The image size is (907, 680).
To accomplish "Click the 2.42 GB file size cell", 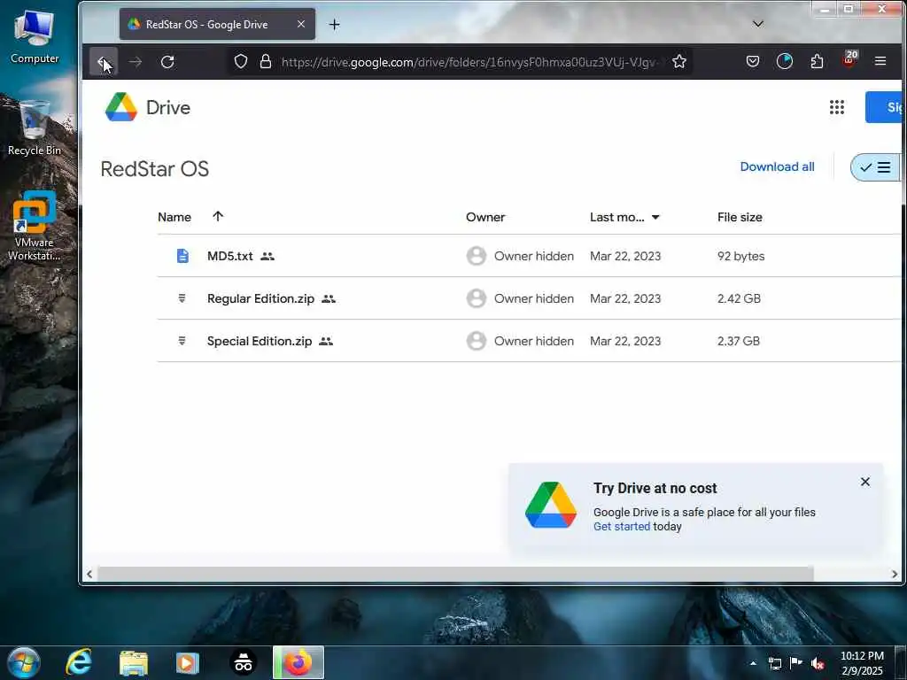I will point(739,298).
